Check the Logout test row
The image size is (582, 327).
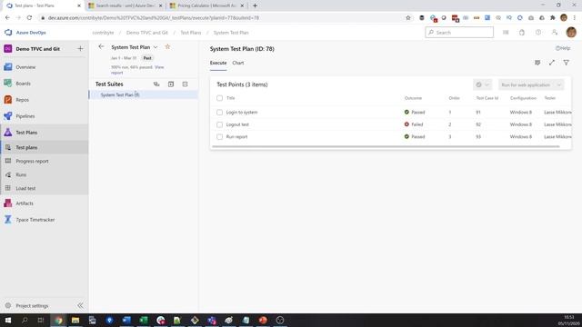219,124
